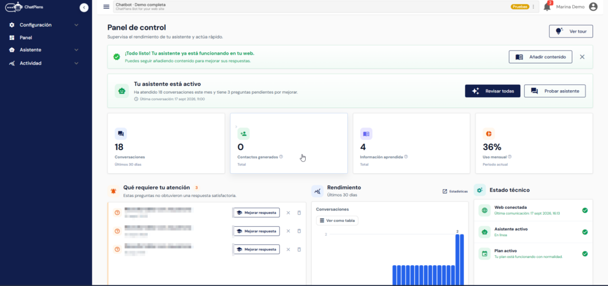Dismiss the first pending question
This screenshot has width=608, height=286.
coord(288,213)
